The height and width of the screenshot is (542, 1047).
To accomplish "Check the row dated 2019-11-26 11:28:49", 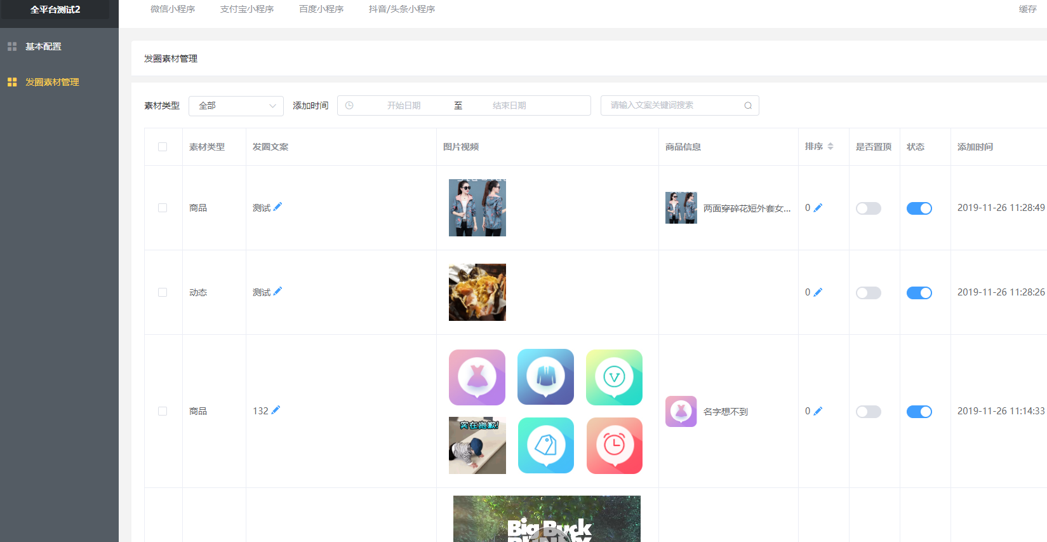I will tap(163, 208).
